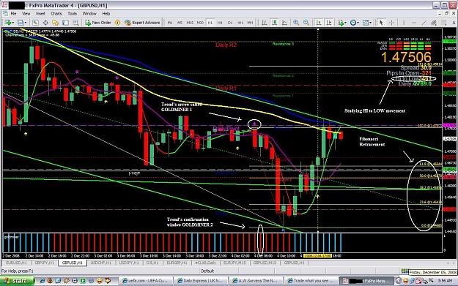This screenshot has height=286, width=458.
Task: Zoom out on the chart
Action: pos(306,23)
